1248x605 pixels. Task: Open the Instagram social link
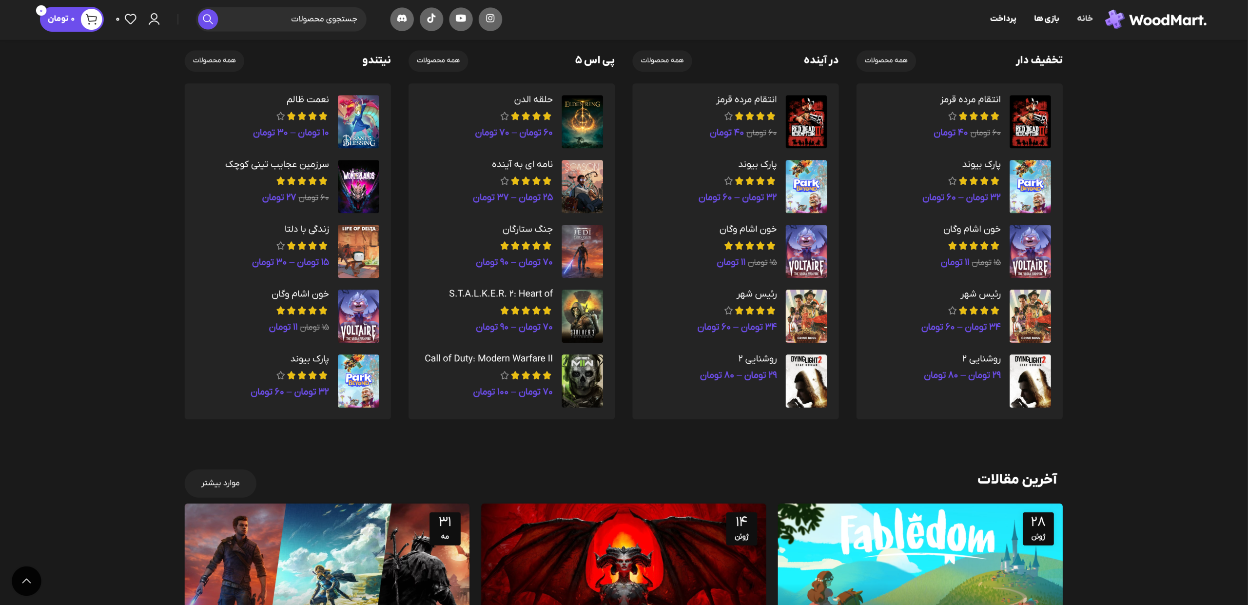pyautogui.click(x=490, y=19)
